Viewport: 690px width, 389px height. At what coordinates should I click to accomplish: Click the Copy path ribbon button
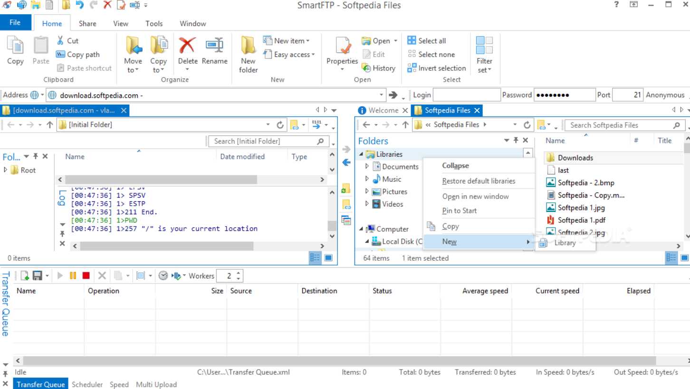click(x=78, y=54)
